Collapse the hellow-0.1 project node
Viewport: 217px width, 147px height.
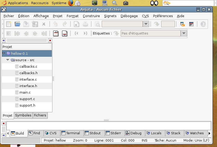[x=4, y=53]
